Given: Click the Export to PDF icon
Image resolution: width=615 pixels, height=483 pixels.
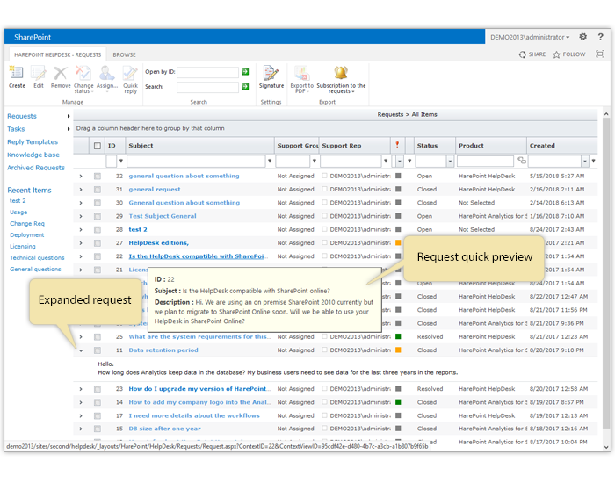Looking at the screenshot, I should pyautogui.click(x=301, y=76).
